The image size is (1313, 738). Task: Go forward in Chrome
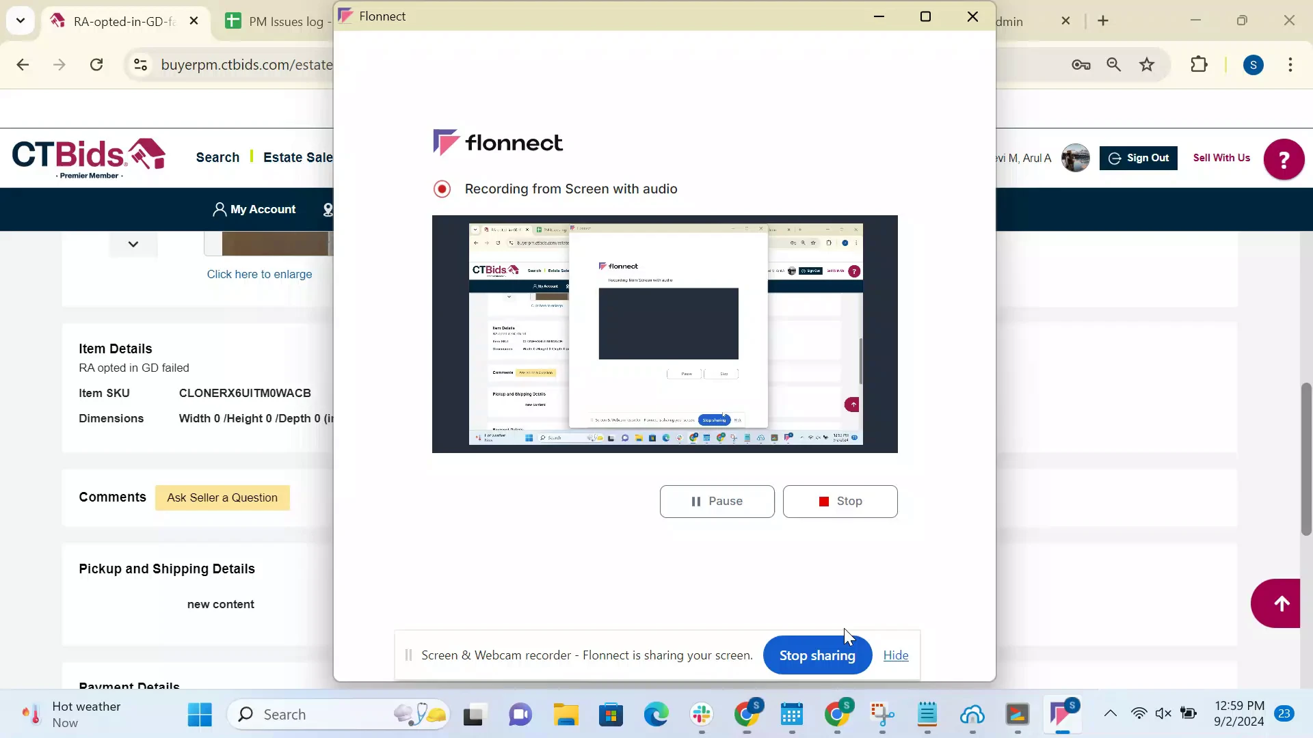point(59,65)
